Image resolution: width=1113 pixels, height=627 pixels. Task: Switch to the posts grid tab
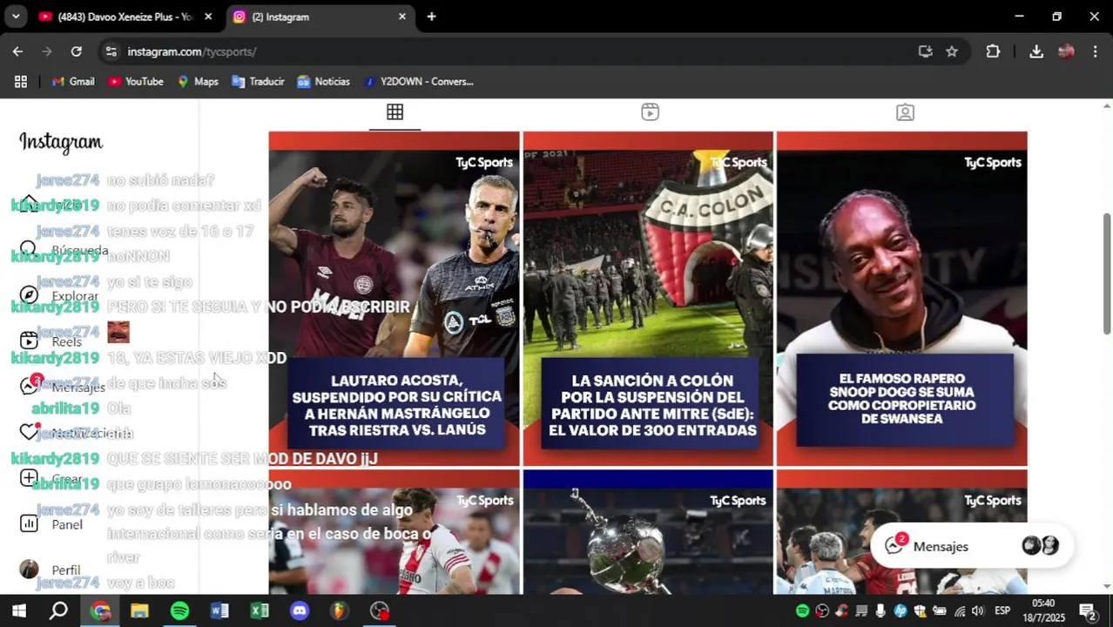pos(395,112)
